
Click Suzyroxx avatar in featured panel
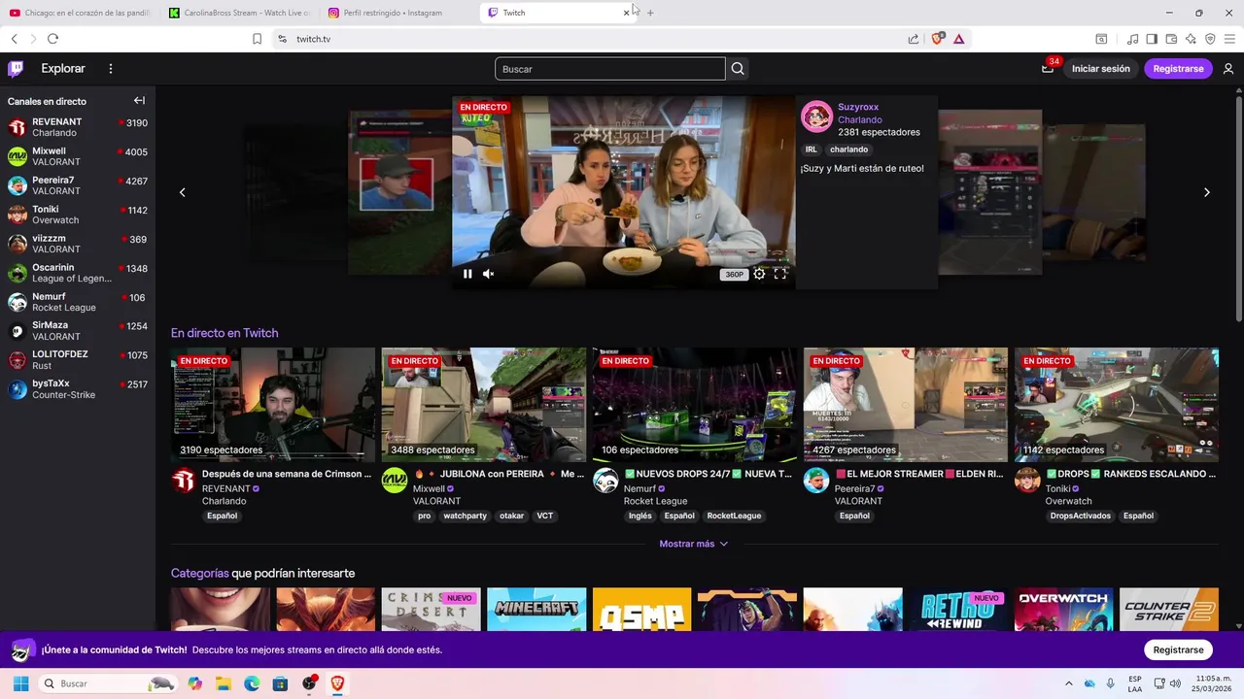[816, 116]
